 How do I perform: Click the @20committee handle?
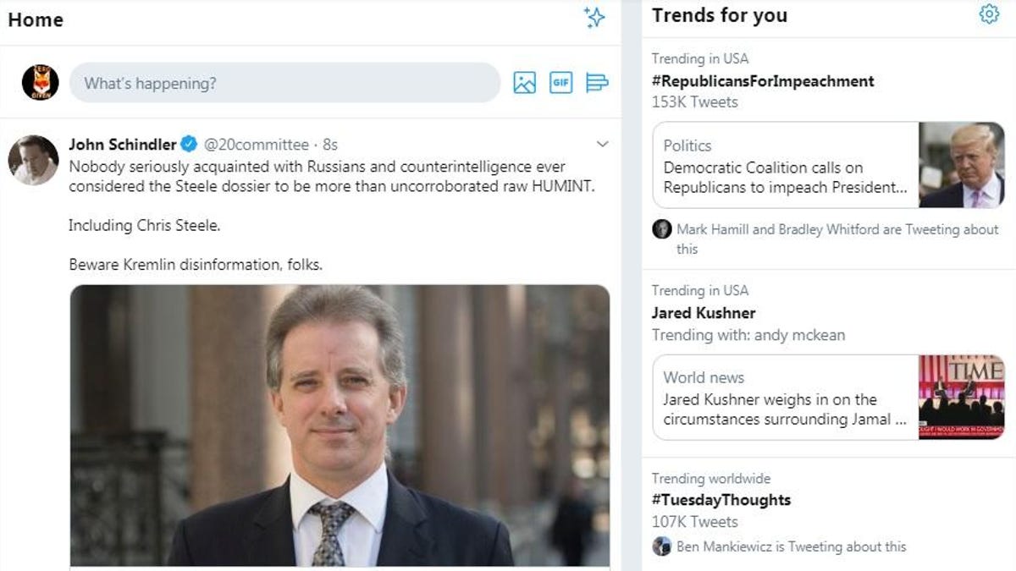click(256, 145)
